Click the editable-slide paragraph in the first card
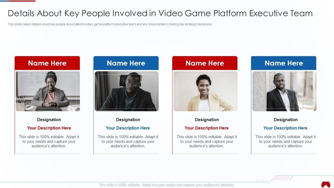The image size is (334, 188). (49, 142)
